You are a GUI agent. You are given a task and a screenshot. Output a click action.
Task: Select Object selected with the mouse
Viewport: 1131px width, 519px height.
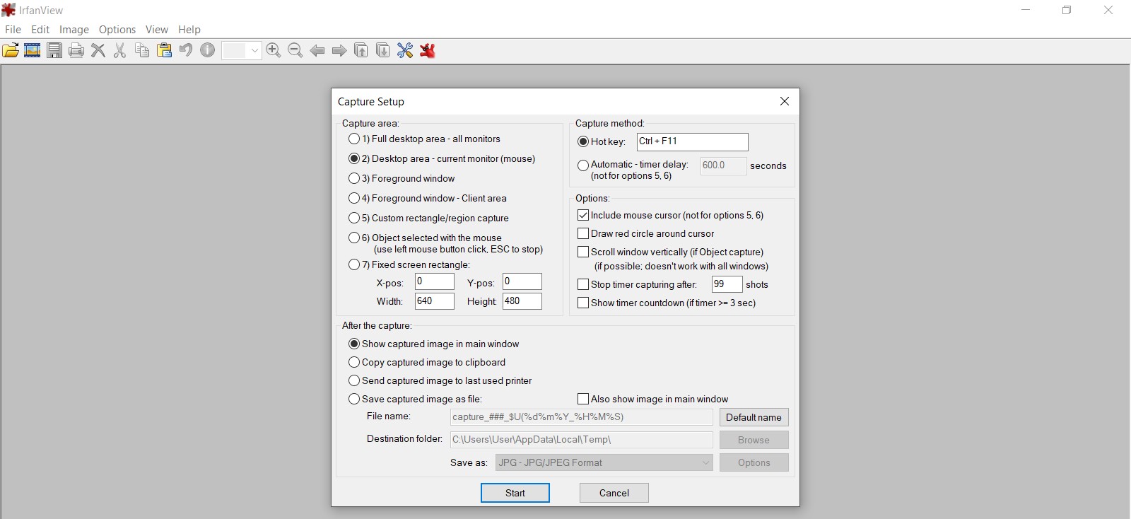(425, 238)
